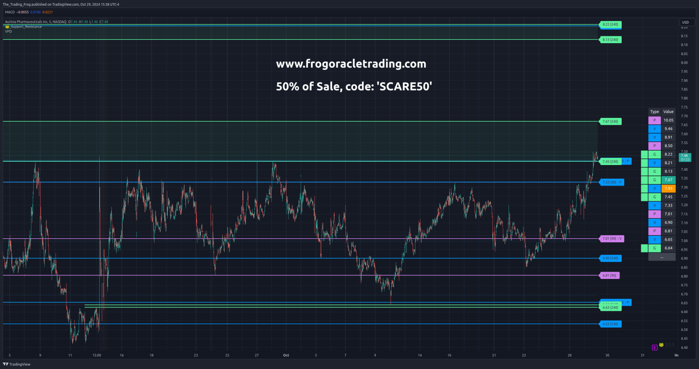Open the USD currency selector
This screenshot has height=369, width=699.
click(687, 22)
